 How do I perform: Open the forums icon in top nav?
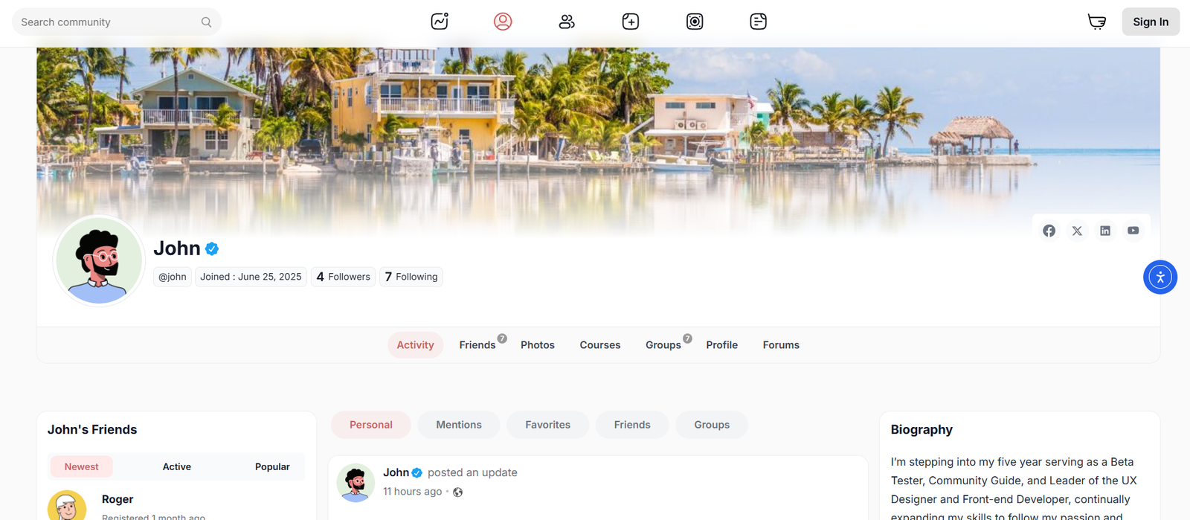[759, 22]
